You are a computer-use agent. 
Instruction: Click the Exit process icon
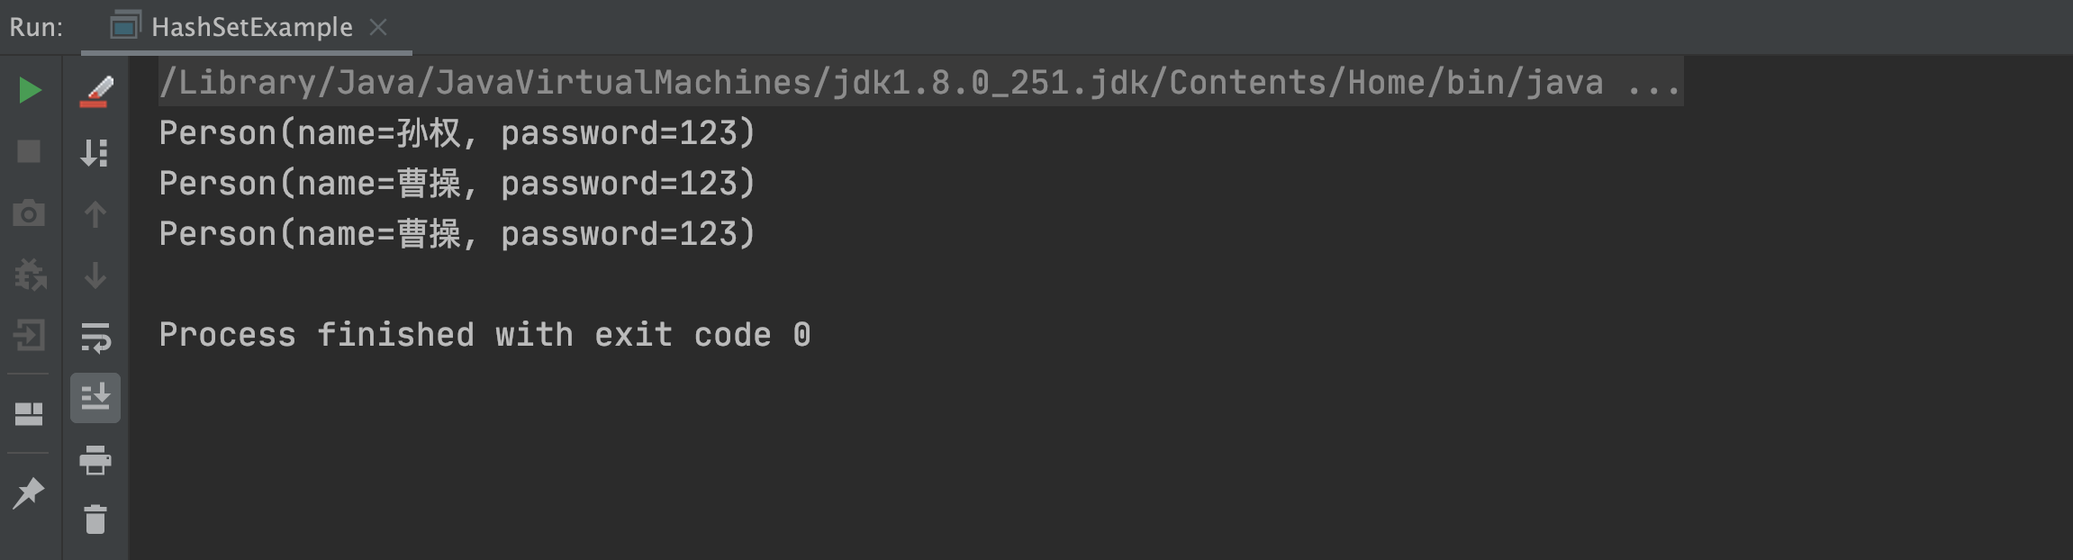click(29, 337)
